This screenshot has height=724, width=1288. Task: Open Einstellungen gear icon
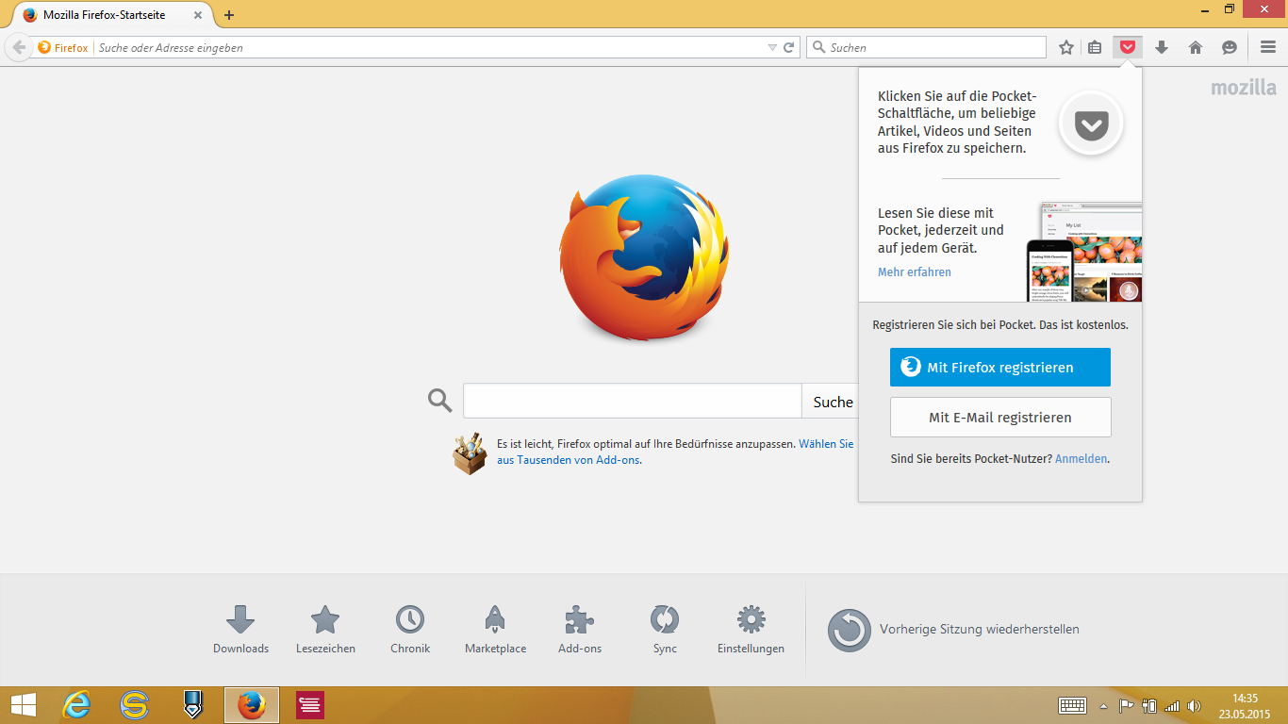coord(751,630)
